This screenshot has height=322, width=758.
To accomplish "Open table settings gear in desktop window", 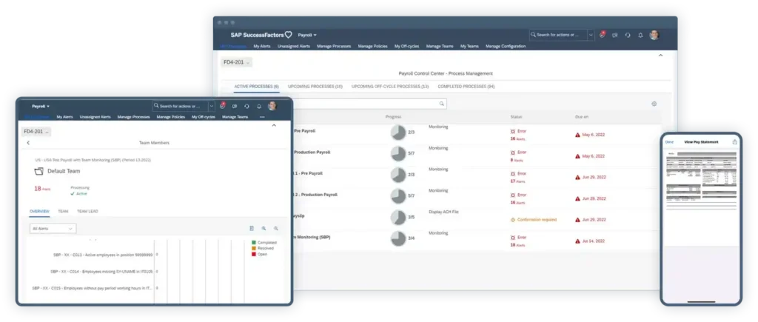I will click(654, 104).
